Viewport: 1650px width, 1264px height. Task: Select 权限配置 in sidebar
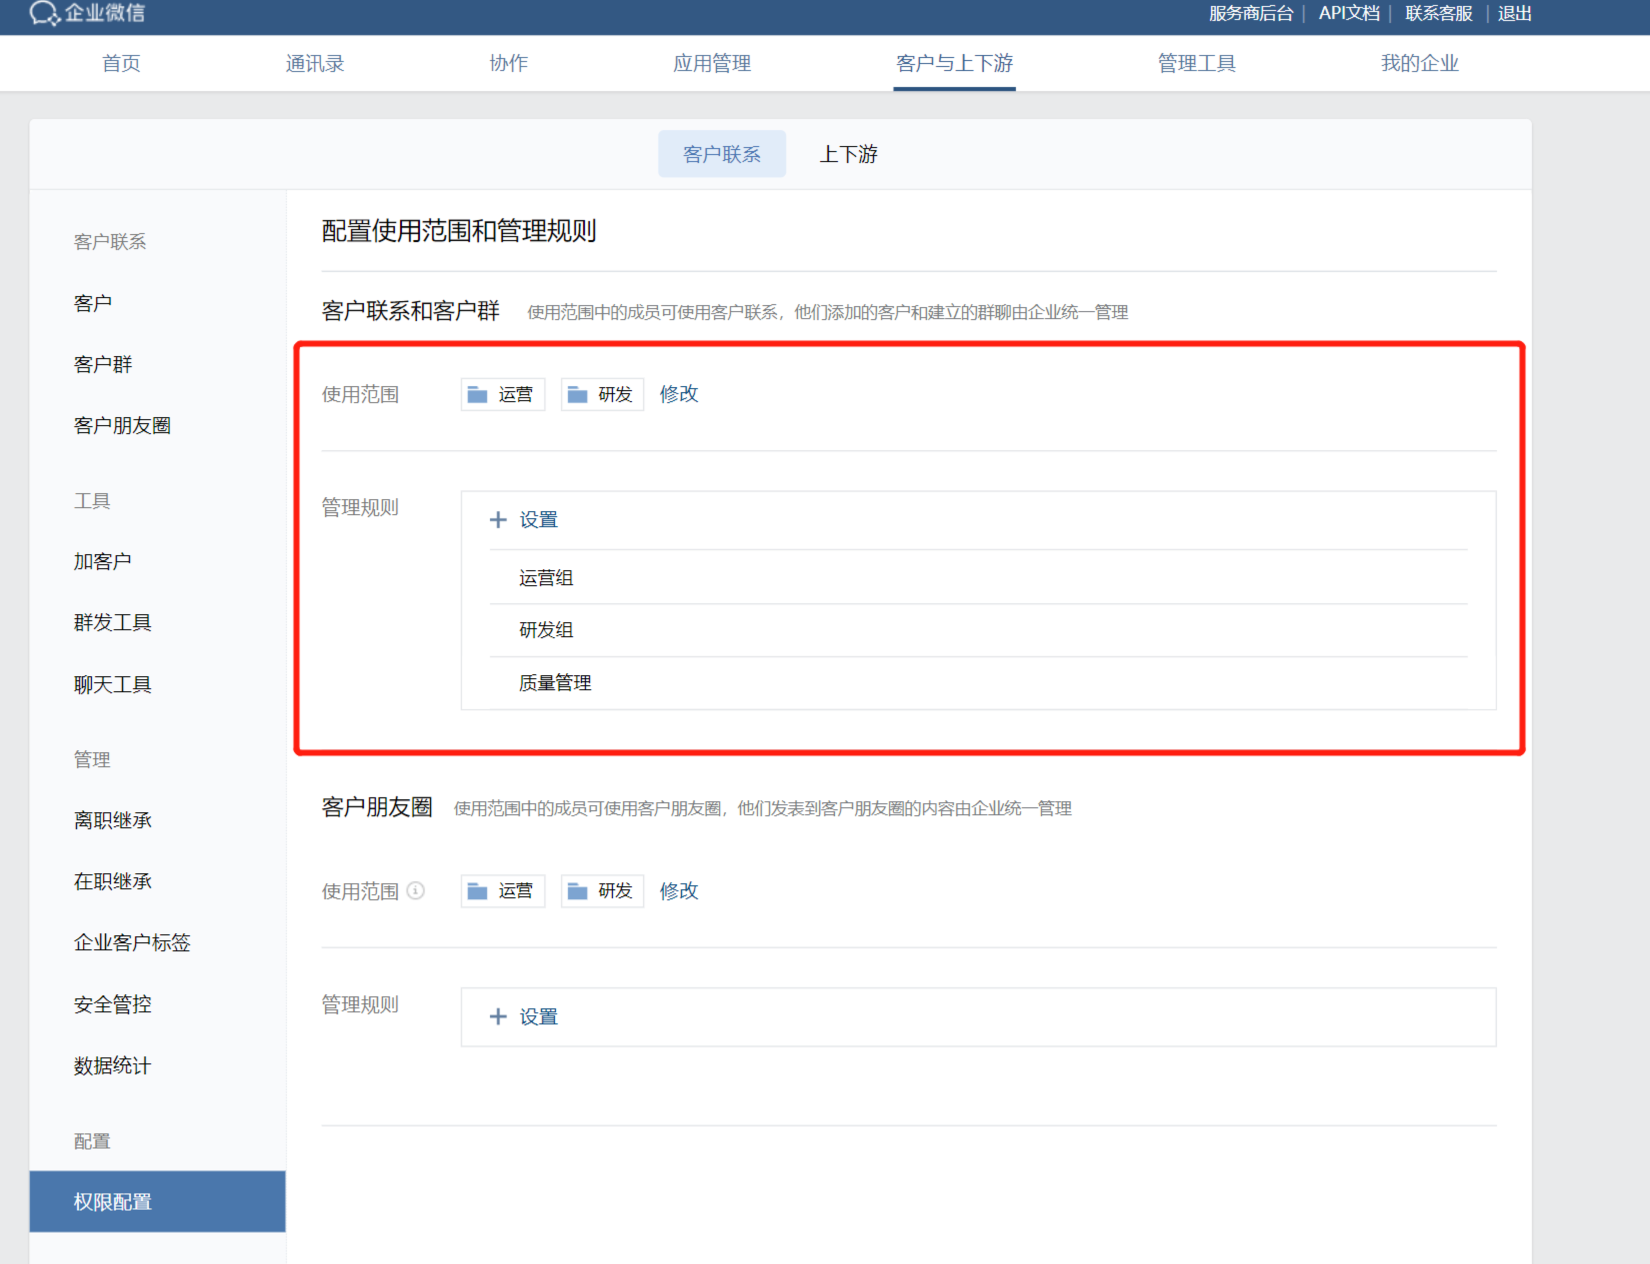[x=157, y=1201]
